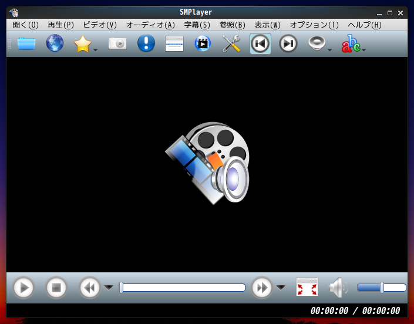This screenshot has height=324, width=414.
Task: Jump to previous track in toolbar
Action: pos(260,43)
